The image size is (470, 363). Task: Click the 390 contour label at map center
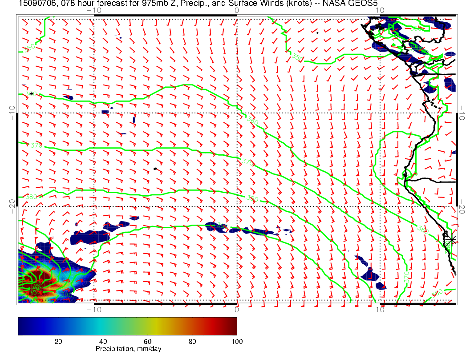[221, 226]
